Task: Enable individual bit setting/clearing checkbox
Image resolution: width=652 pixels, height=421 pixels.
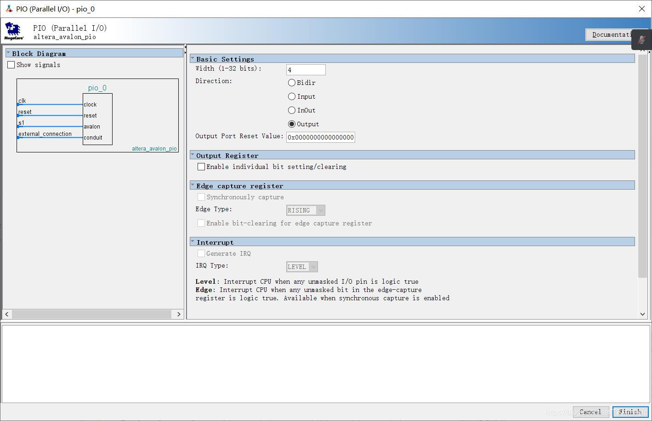Action: 201,167
